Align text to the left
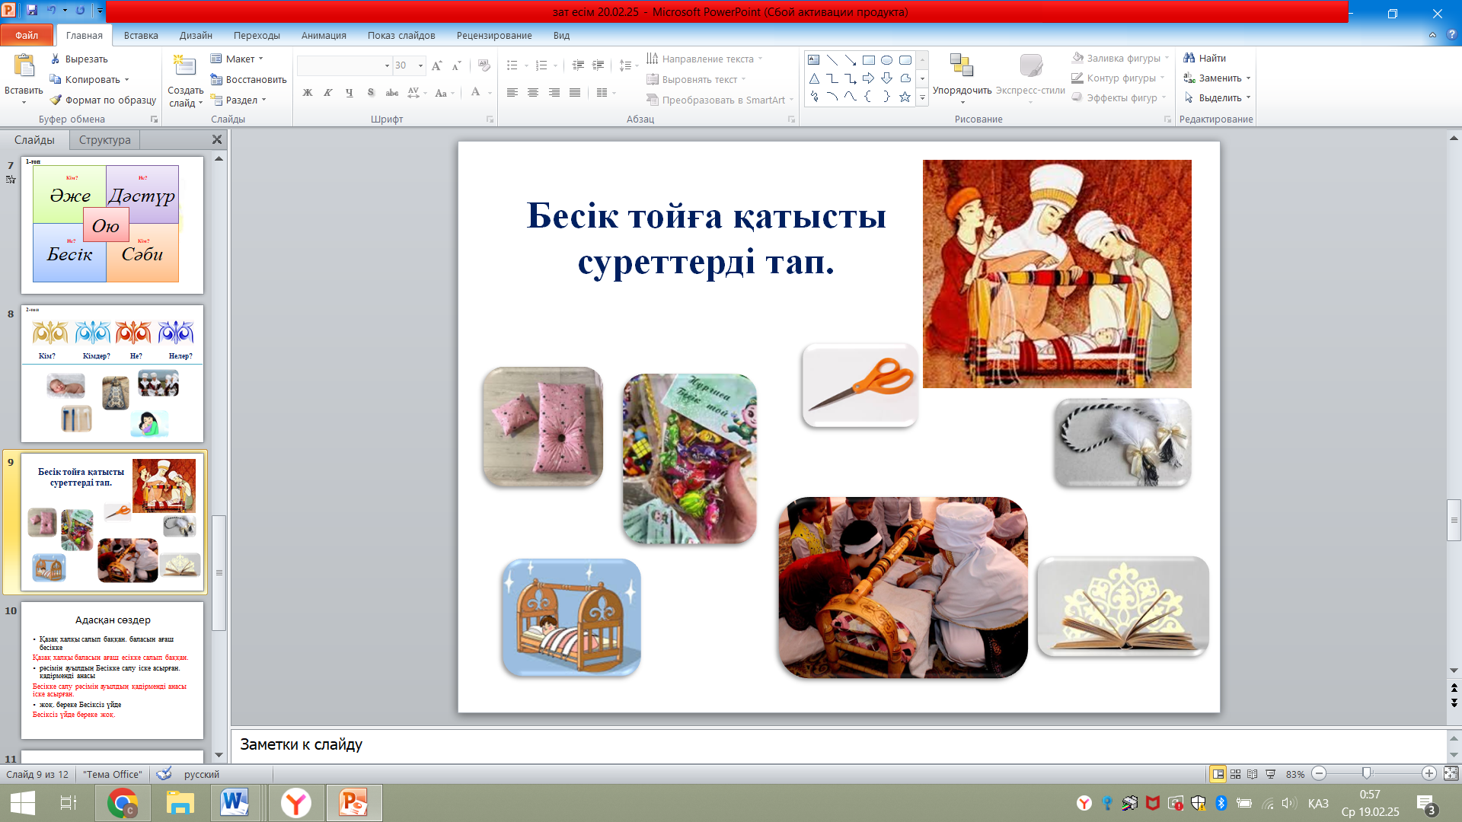Viewport: 1462px width, 822px height. 512,93
